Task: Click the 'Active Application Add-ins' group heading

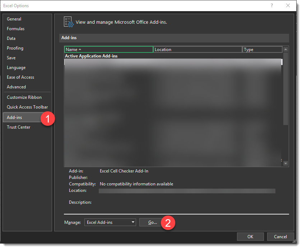Action: pos(91,56)
